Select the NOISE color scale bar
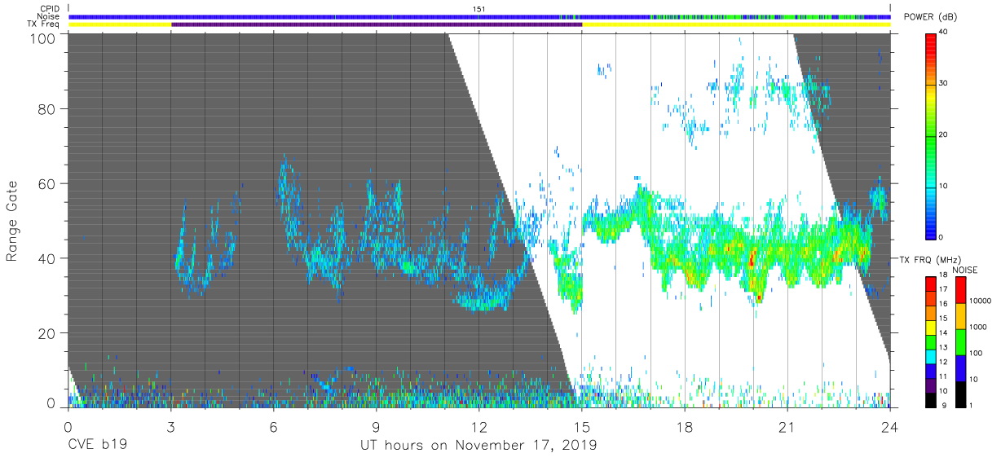1001x462 pixels. click(960, 342)
